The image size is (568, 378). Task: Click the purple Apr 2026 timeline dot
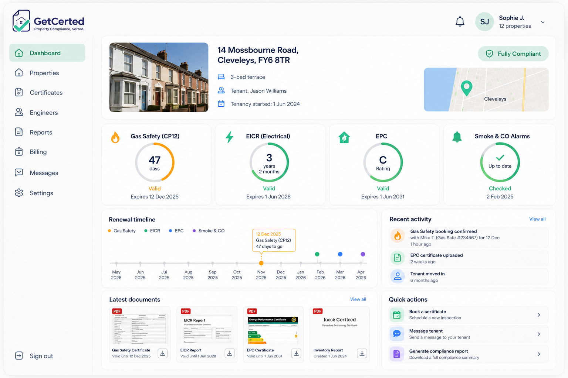coord(363,254)
